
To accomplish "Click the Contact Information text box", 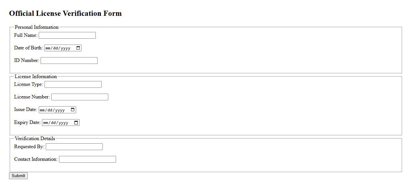I will click(x=87, y=159).
